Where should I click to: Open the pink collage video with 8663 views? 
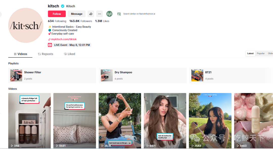click(254, 121)
